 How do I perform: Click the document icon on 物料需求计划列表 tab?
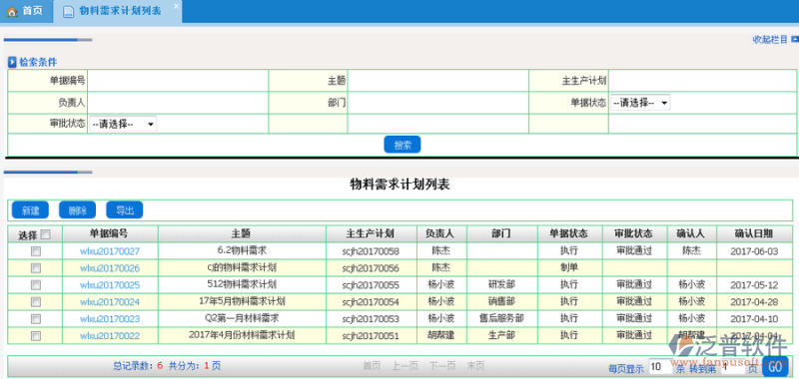tap(68, 12)
